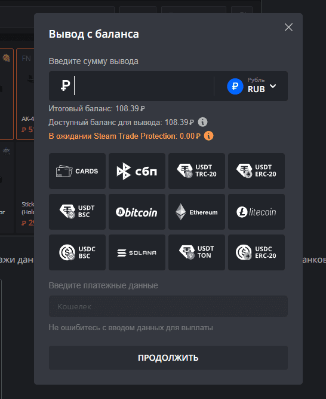The image size is (326, 399).
Task: Click the Кошелек wallet input field
Action: click(168, 306)
